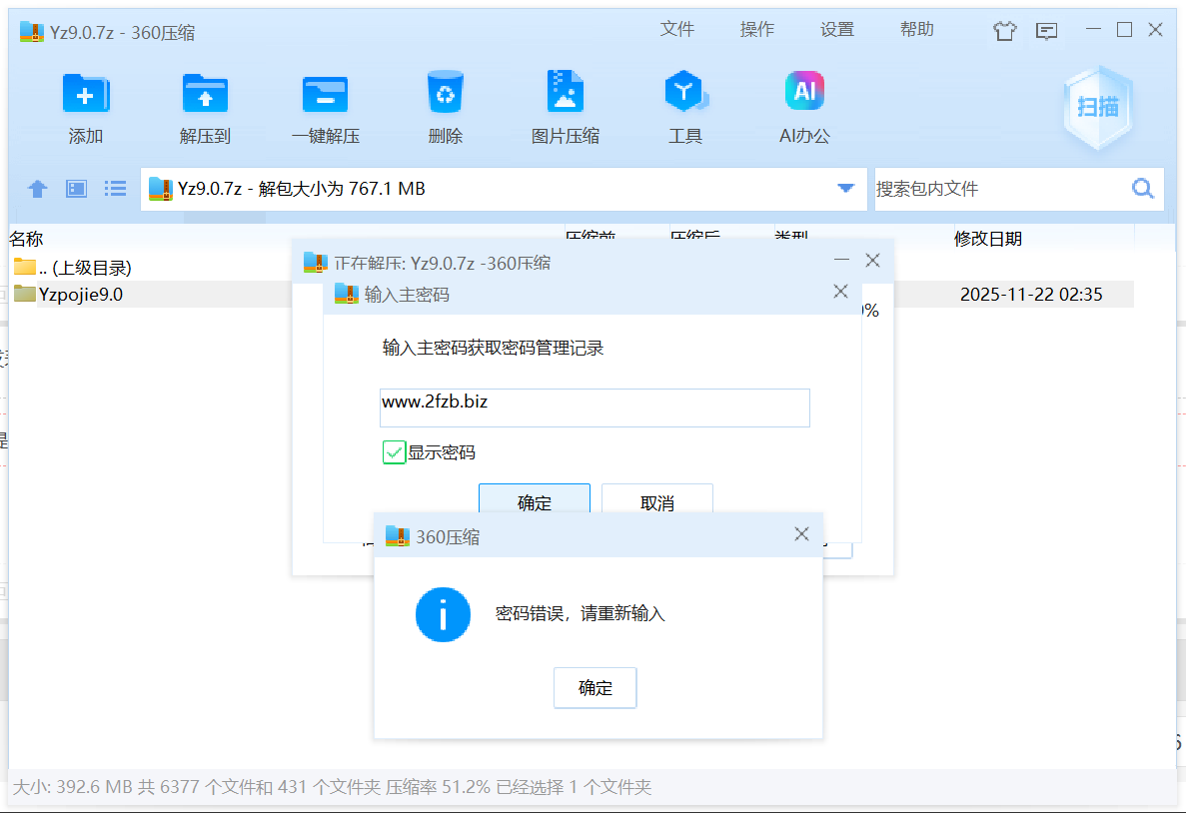This screenshot has width=1186, height=814.
Task: Click the 密码错误，请重新输入 message text
Action: coord(581,613)
